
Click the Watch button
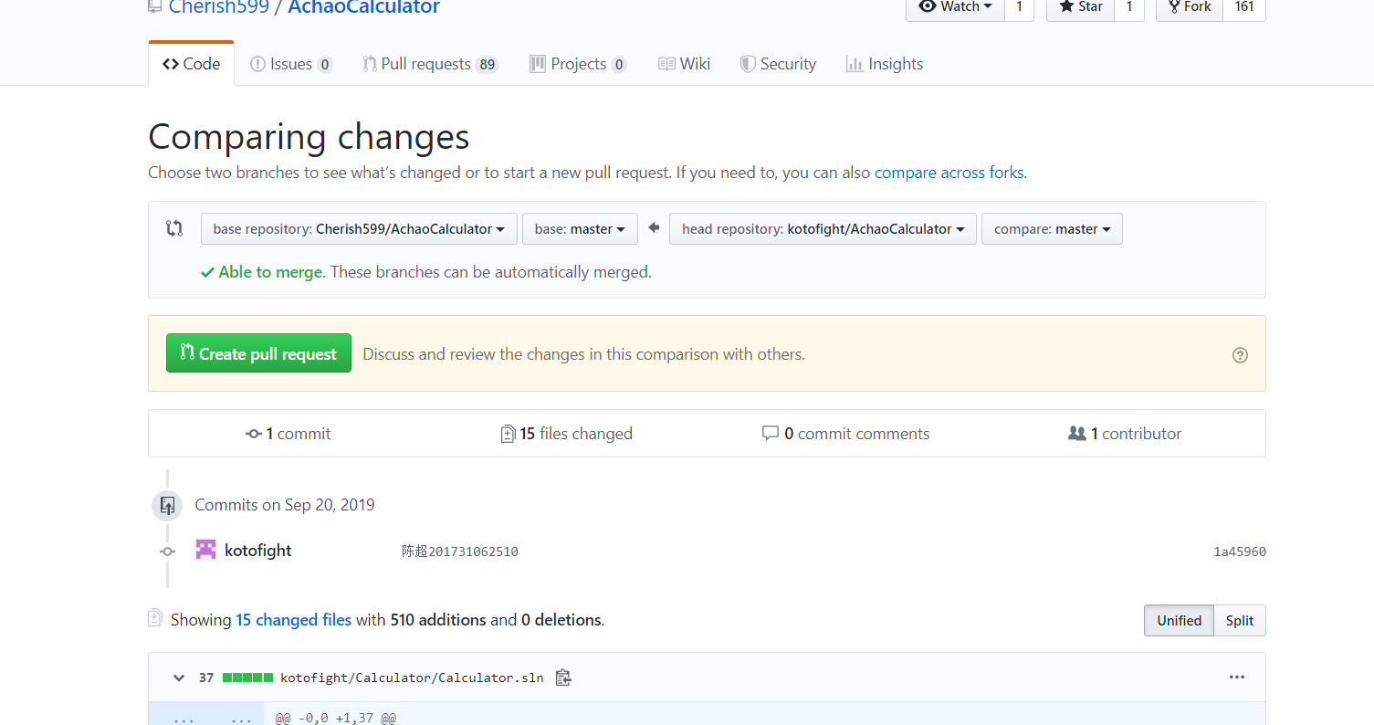(955, 7)
